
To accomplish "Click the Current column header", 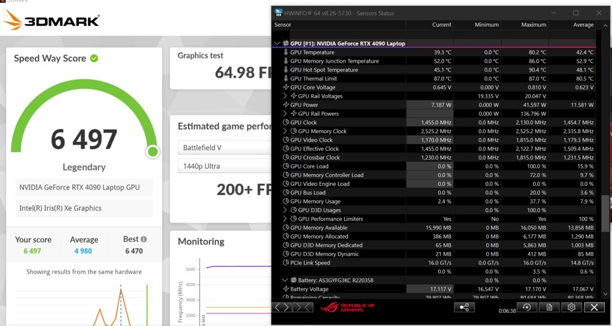I will tap(442, 24).
